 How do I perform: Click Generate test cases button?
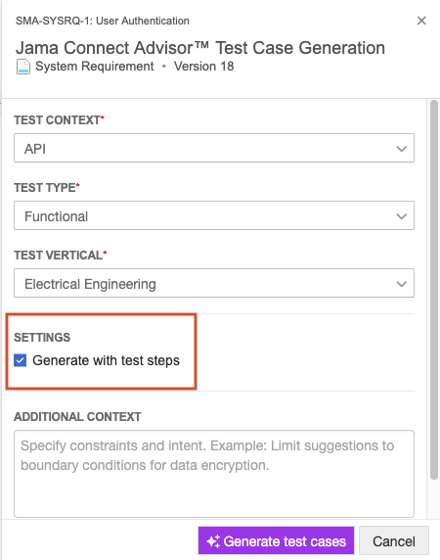(x=276, y=540)
